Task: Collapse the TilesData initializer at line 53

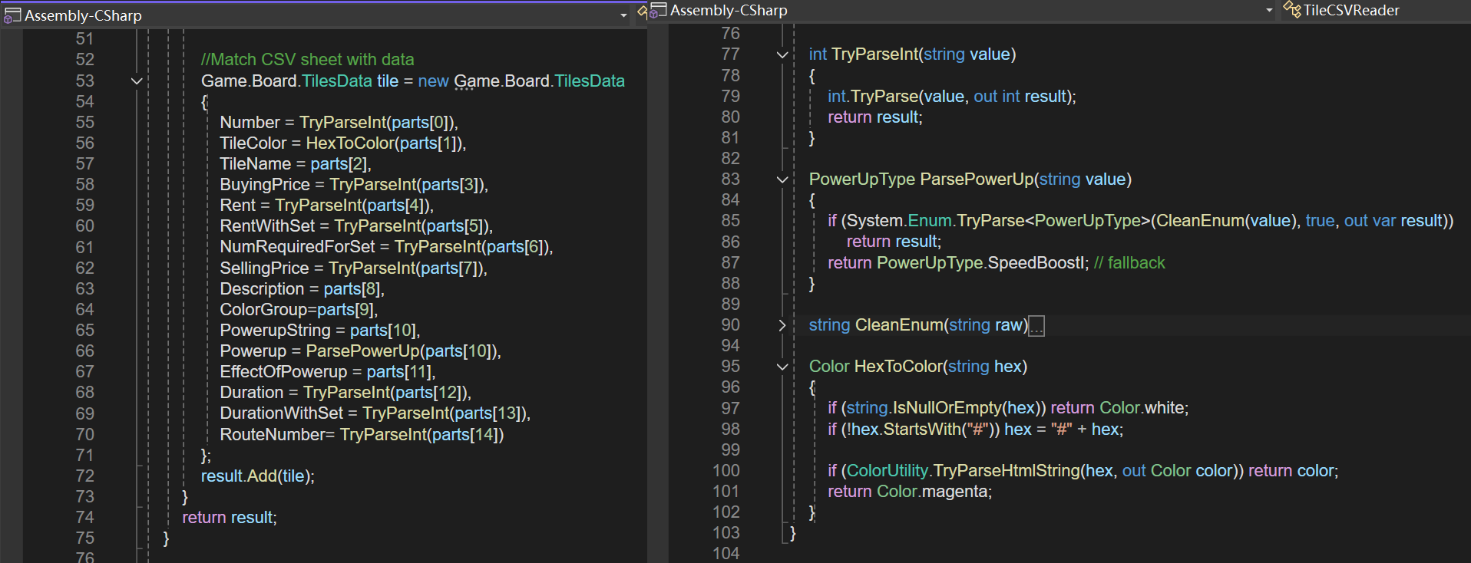Action: click(x=137, y=81)
